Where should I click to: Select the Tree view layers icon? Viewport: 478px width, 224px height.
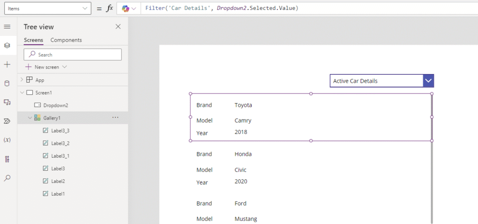pos(7,45)
